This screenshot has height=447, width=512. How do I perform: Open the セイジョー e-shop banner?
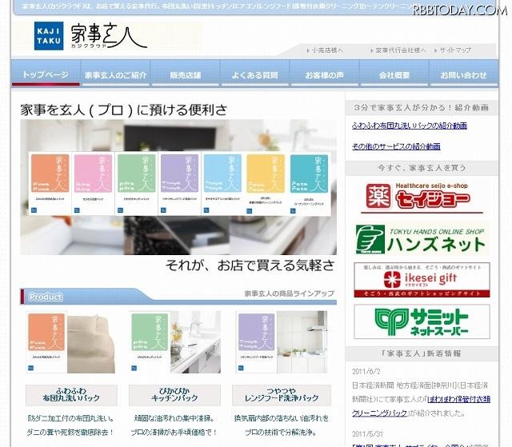(x=422, y=197)
